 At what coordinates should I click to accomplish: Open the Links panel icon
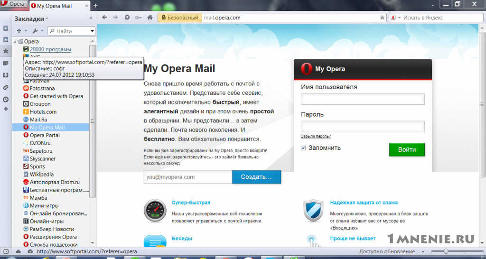pyautogui.click(x=6, y=88)
